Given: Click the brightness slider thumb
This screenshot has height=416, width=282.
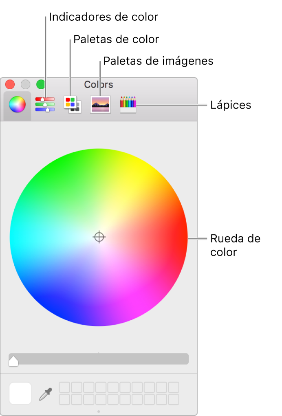Looking at the screenshot, I should point(13,361).
